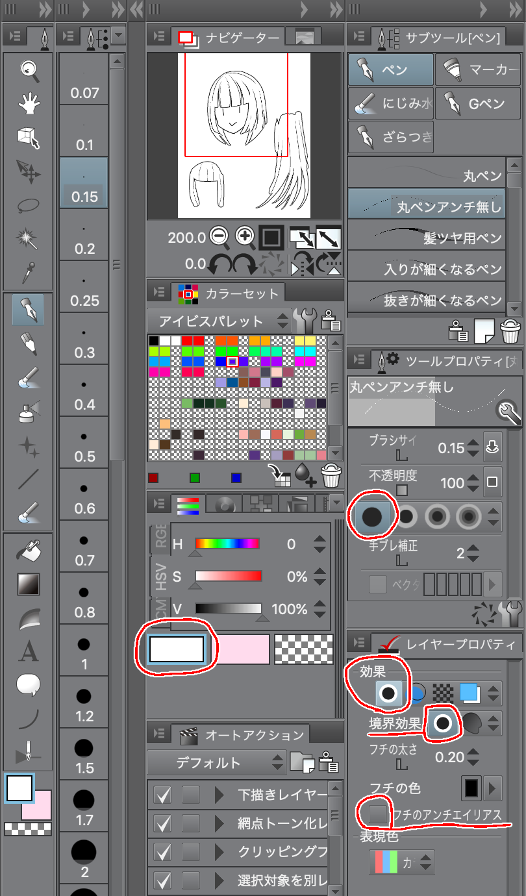This screenshot has height=896, width=526.
Task: Select the Object operation cube tool
Action: [x=28, y=138]
